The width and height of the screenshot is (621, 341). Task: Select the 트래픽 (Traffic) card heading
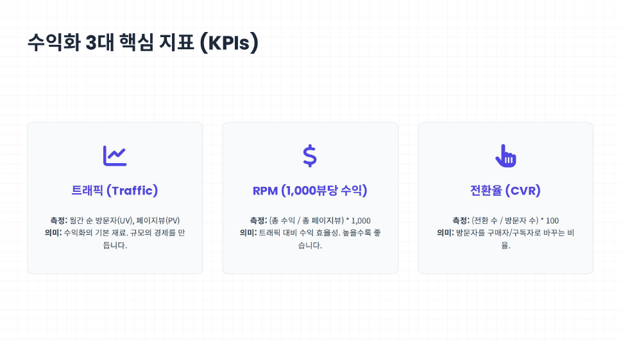(x=115, y=191)
